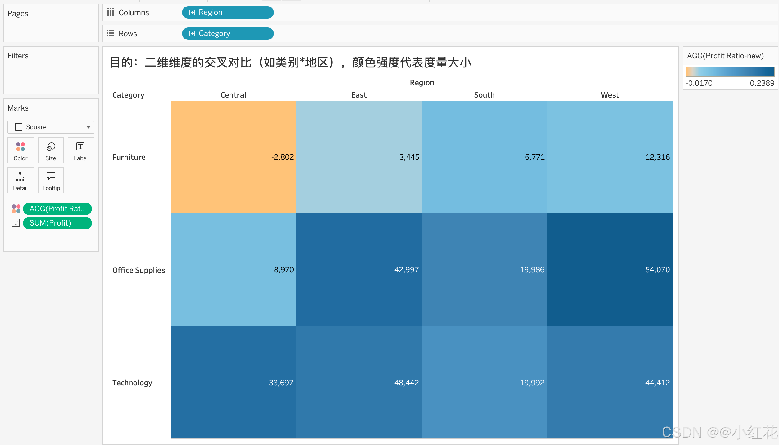Open the Square mark type dropdown
Image resolution: width=779 pixels, height=445 pixels.
point(88,127)
